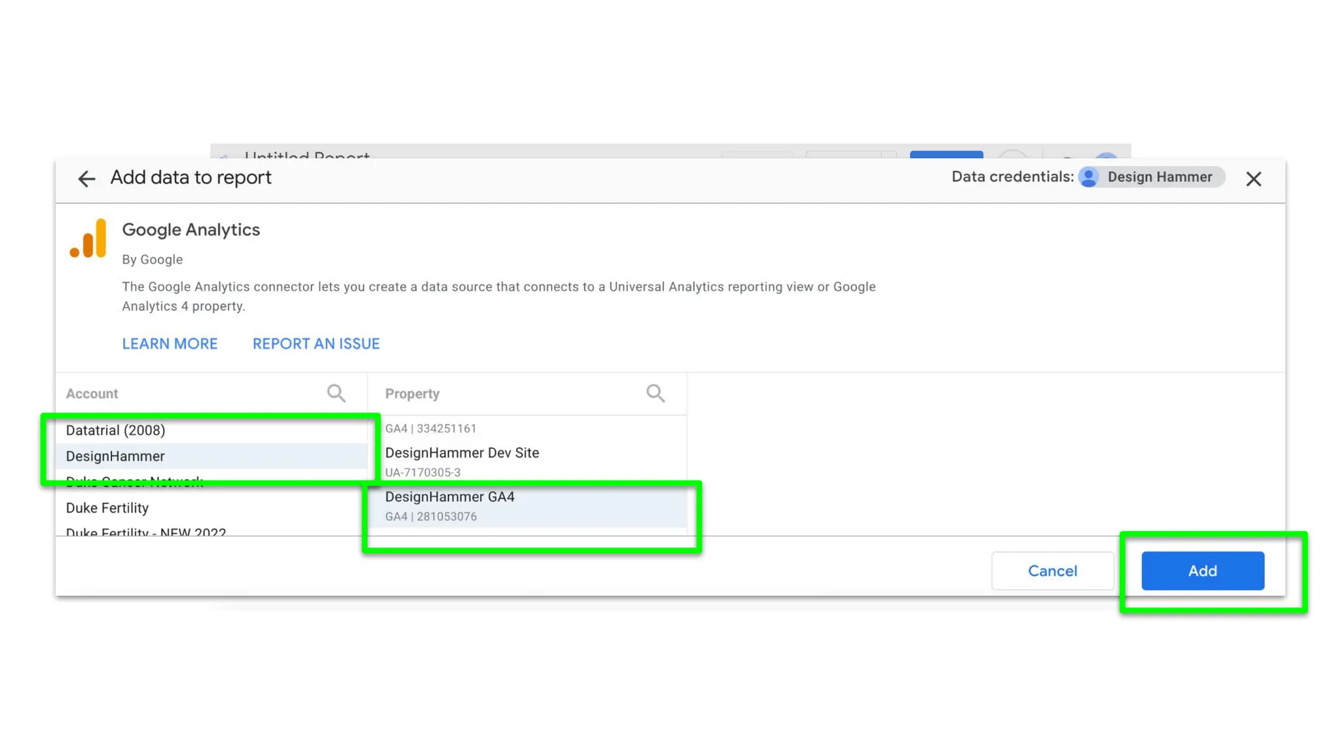Cancel adding data to report

(1052, 571)
